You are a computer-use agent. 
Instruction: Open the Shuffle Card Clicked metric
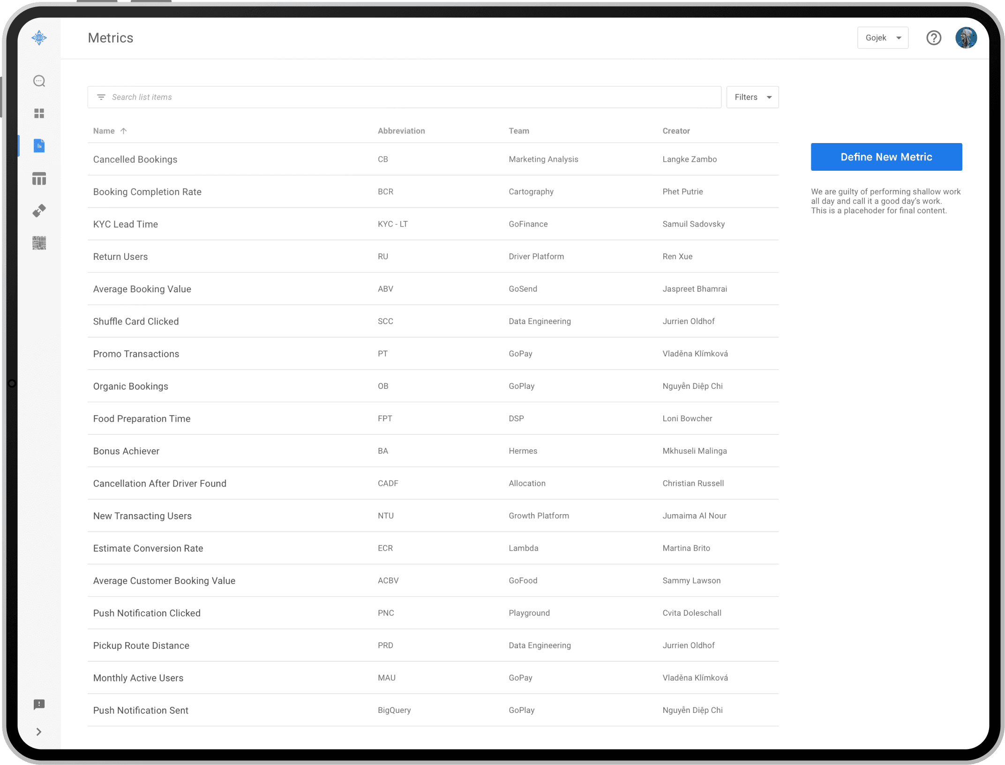tap(135, 321)
